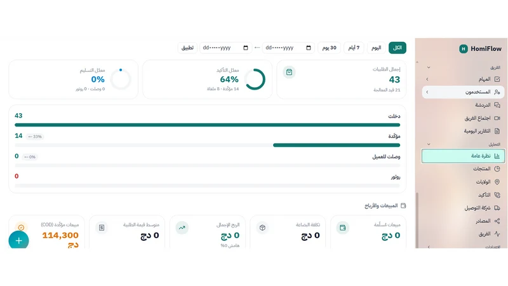Click the الفريق activity pulse icon
Viewport: 508px width, 286px height.
[497, 234]
